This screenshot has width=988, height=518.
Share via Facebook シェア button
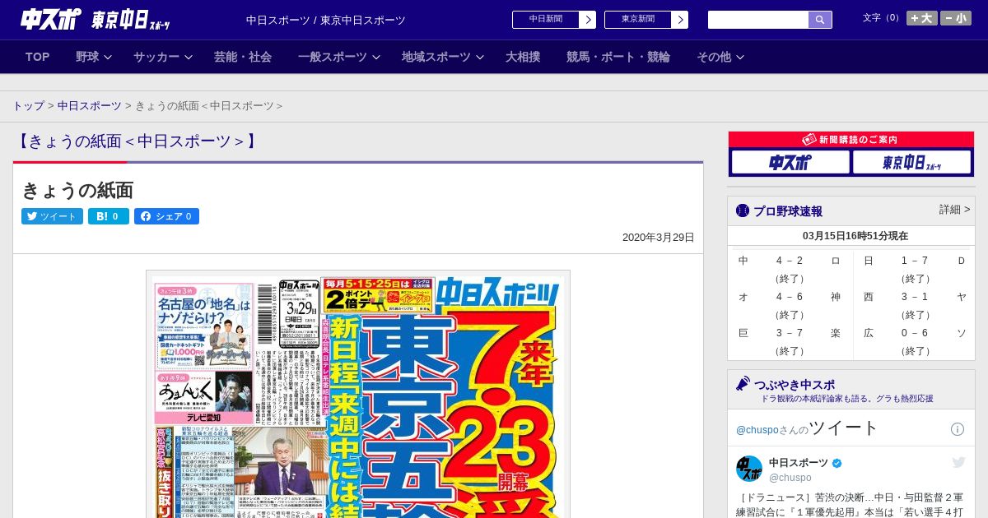tap(166, 216)
